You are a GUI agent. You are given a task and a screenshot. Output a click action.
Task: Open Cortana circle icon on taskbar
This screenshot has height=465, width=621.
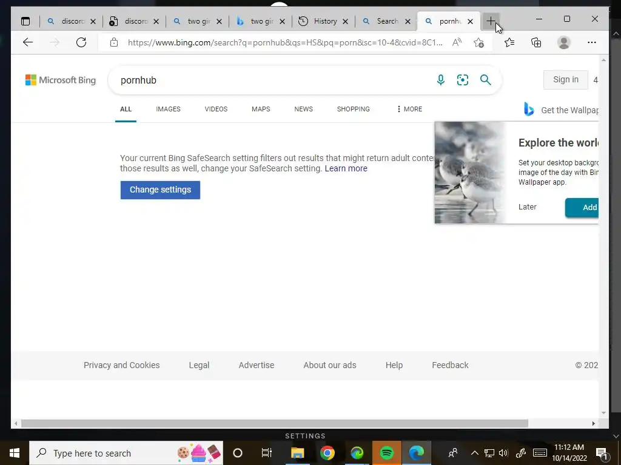click(238, 453)
